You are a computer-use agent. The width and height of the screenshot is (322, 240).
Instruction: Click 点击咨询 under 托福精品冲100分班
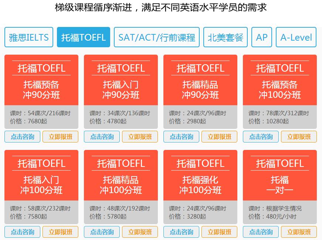pos(102,232)
